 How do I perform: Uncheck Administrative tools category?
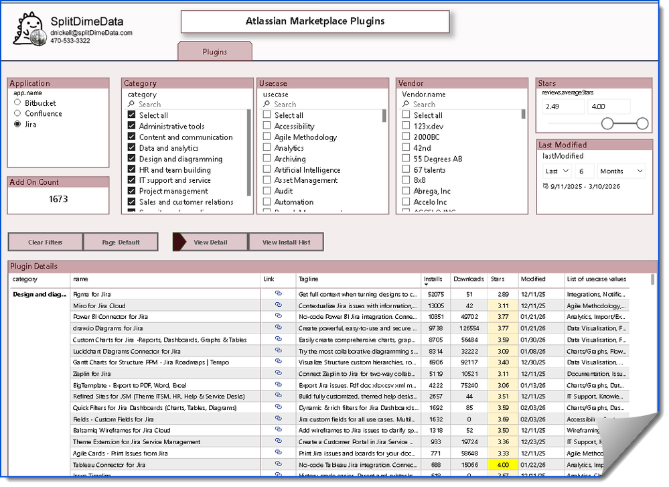click(132, 126)
